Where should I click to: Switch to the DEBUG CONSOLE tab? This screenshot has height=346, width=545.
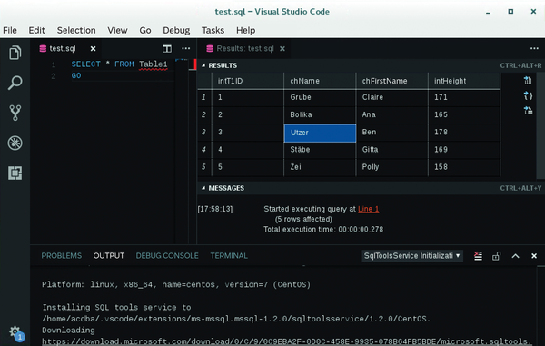167,256
